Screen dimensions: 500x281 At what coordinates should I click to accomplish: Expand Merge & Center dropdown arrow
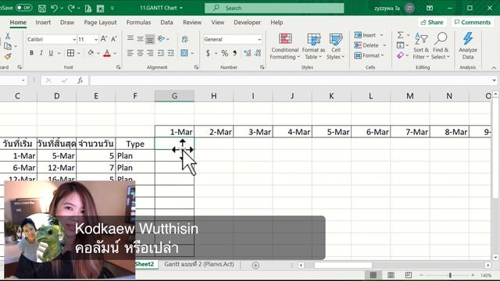pos(192,53)
